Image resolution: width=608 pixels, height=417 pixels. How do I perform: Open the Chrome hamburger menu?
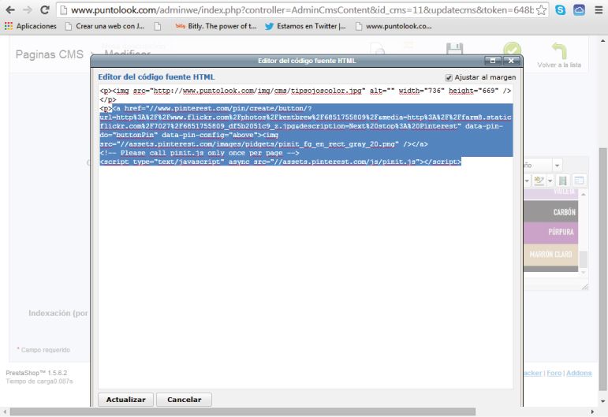(x=599, y=10)
